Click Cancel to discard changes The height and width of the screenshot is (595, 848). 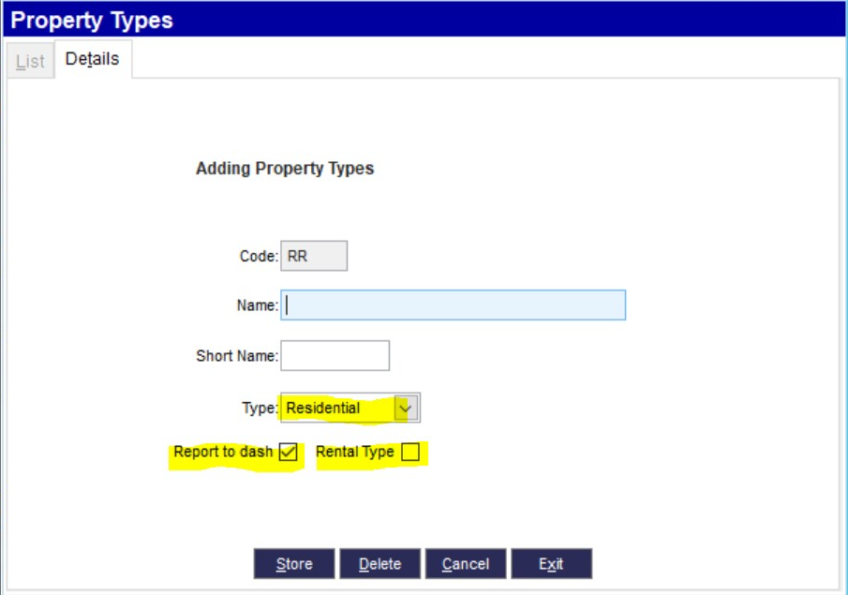[467, 563]
